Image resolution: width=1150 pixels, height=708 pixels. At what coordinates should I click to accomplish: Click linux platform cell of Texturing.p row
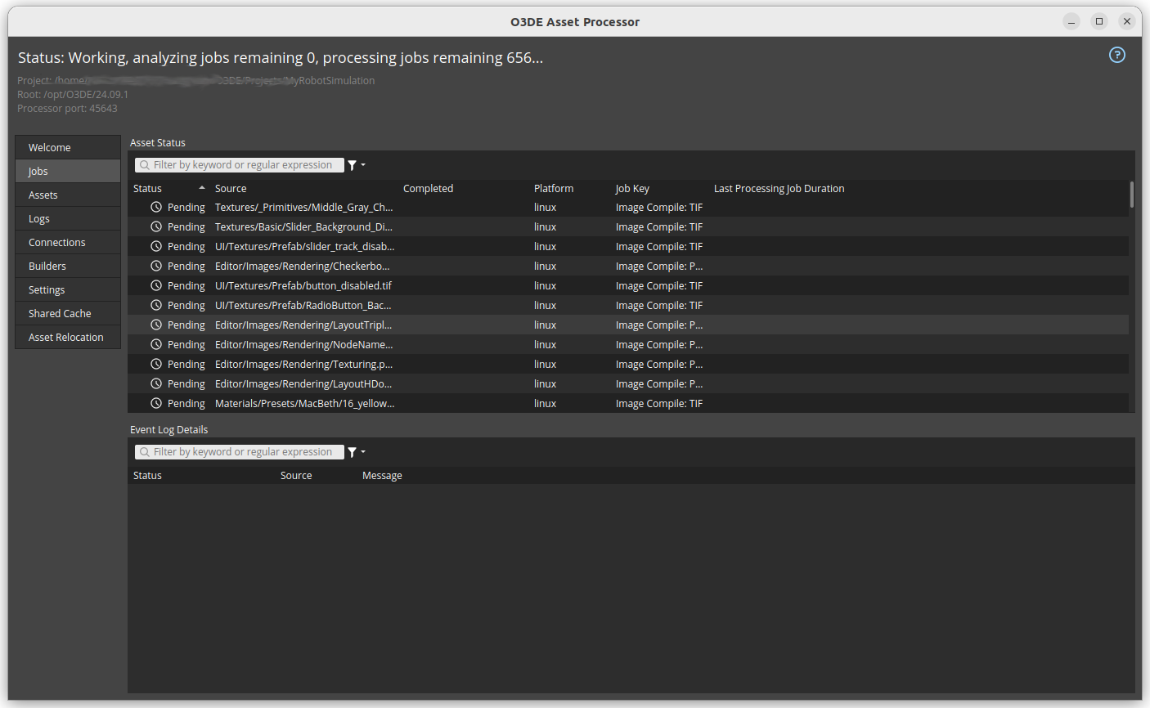pos(545,365)
